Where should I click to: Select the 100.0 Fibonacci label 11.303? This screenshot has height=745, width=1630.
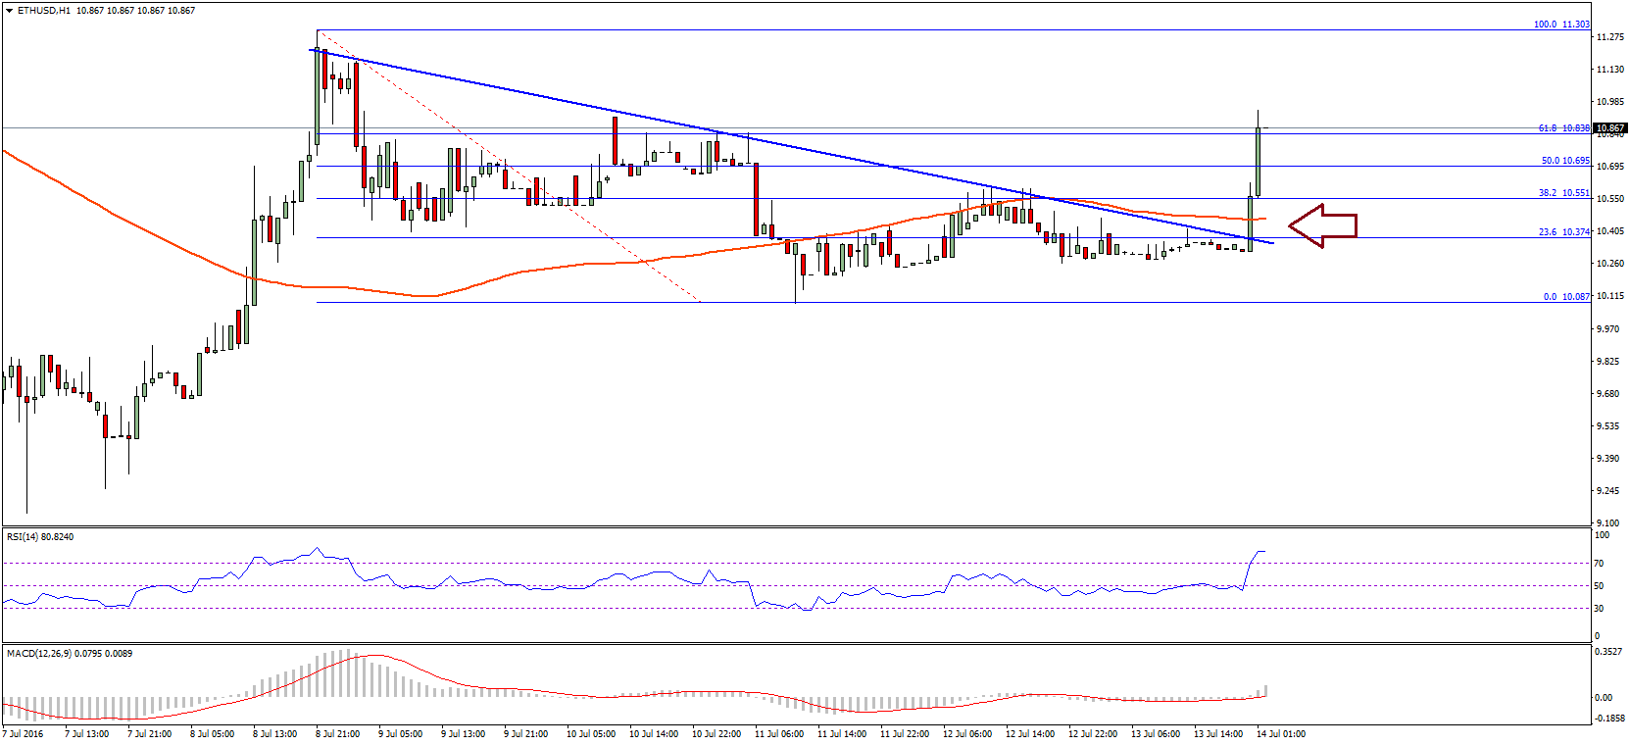pos(1561,25)
